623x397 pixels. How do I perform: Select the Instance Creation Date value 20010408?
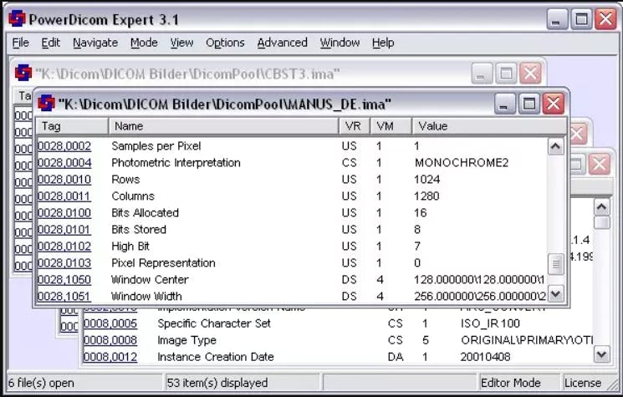click(485, 357)
